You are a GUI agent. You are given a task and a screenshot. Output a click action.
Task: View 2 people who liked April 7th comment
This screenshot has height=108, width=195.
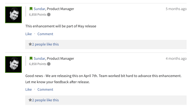(x=45, y=100)
